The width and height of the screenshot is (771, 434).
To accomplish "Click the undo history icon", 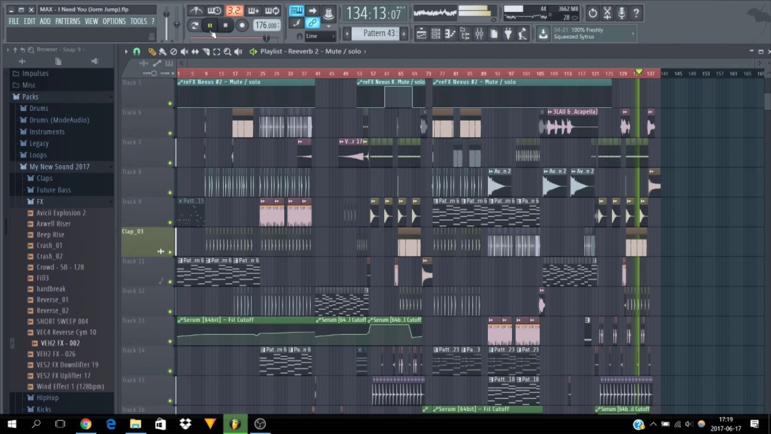I will (x=593, y=13).
